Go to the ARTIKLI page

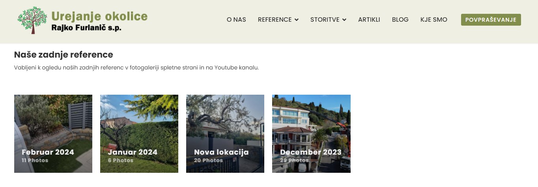click(x=369, y=20)
